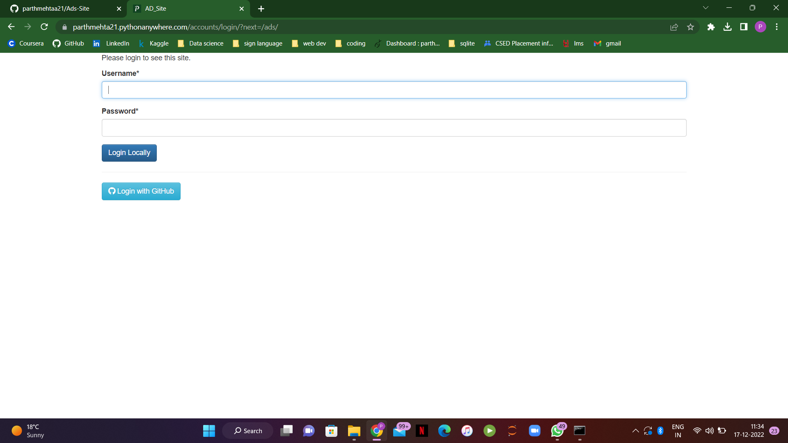Screen dimensions: 788x443
Task: Open Netflix from the taskbar
Action: click(421, 431)
